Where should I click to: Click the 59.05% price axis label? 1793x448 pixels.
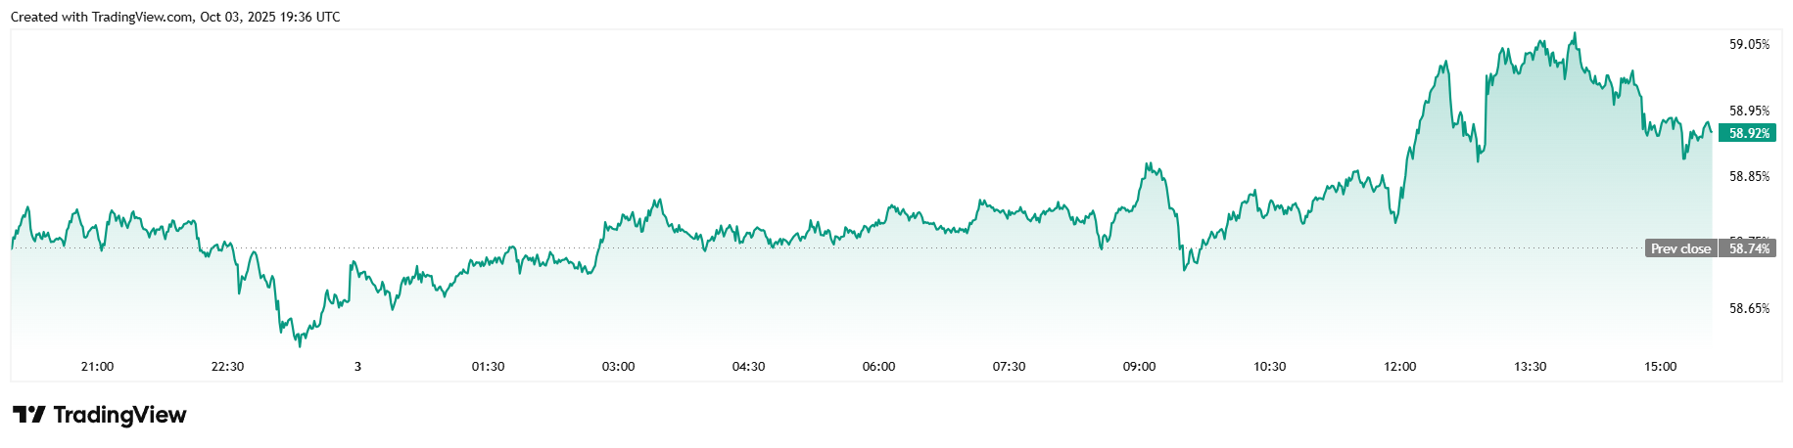click(x=1749, y=44)
